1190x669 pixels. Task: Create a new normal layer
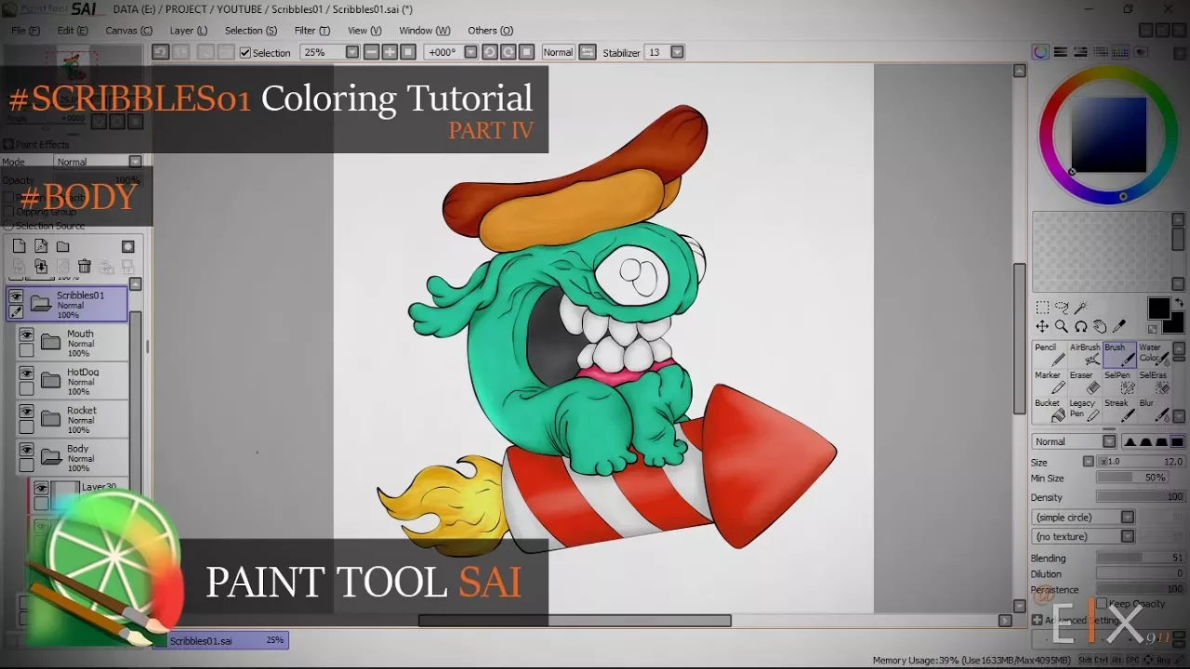point(19,246)
